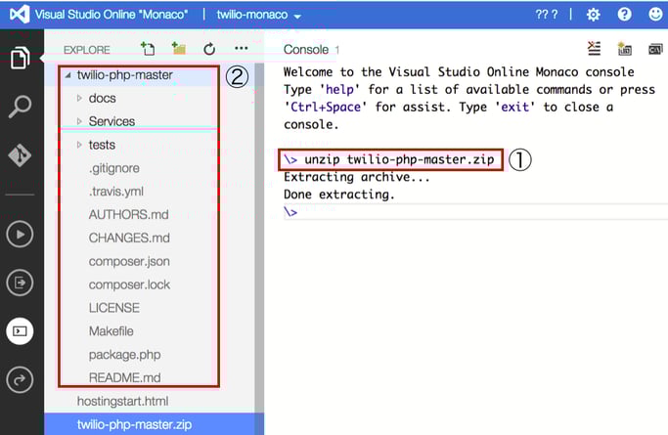Open the twilio-monaco site dropdown
The width and height of the screenshot is (668, 435).
[x=258, y=15]
